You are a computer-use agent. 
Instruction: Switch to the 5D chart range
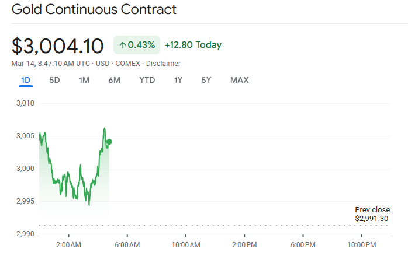[54, 80]
